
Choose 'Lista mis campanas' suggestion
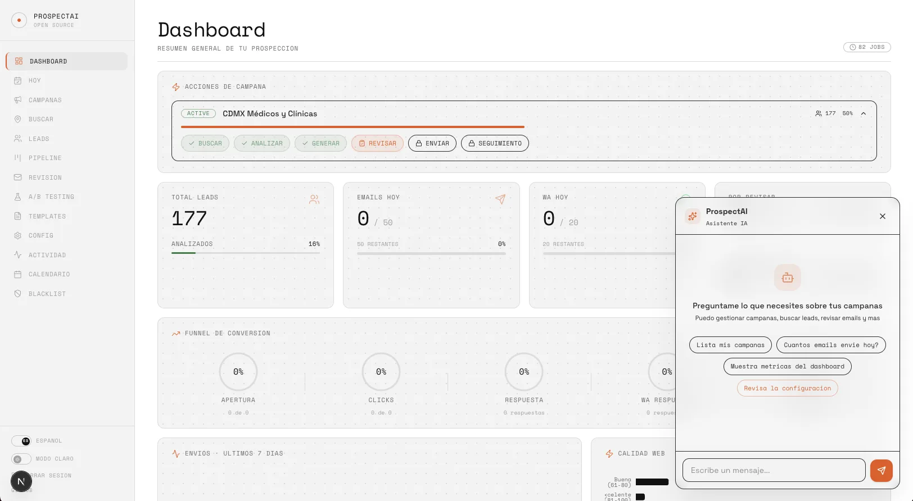(730, 345)
